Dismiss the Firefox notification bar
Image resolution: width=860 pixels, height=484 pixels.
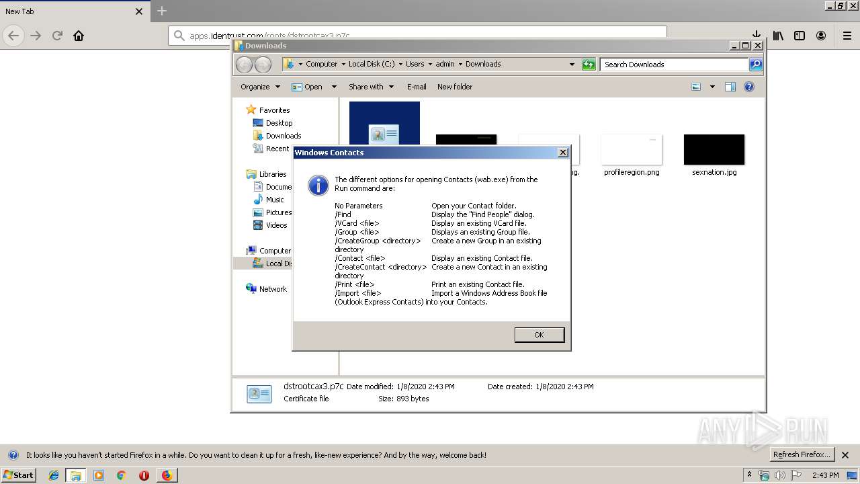[846, 455]
